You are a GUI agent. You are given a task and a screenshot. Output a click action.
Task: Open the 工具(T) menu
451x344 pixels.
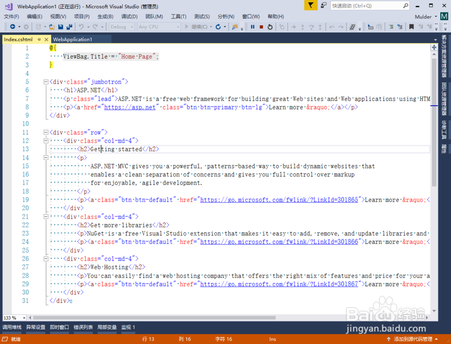click(x=179, y=17)
